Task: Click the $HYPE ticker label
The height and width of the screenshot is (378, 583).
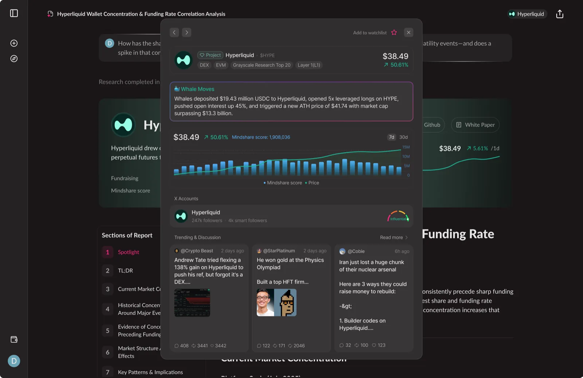Action: 267,55
